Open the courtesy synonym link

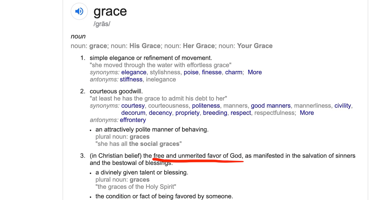point(133,106)
